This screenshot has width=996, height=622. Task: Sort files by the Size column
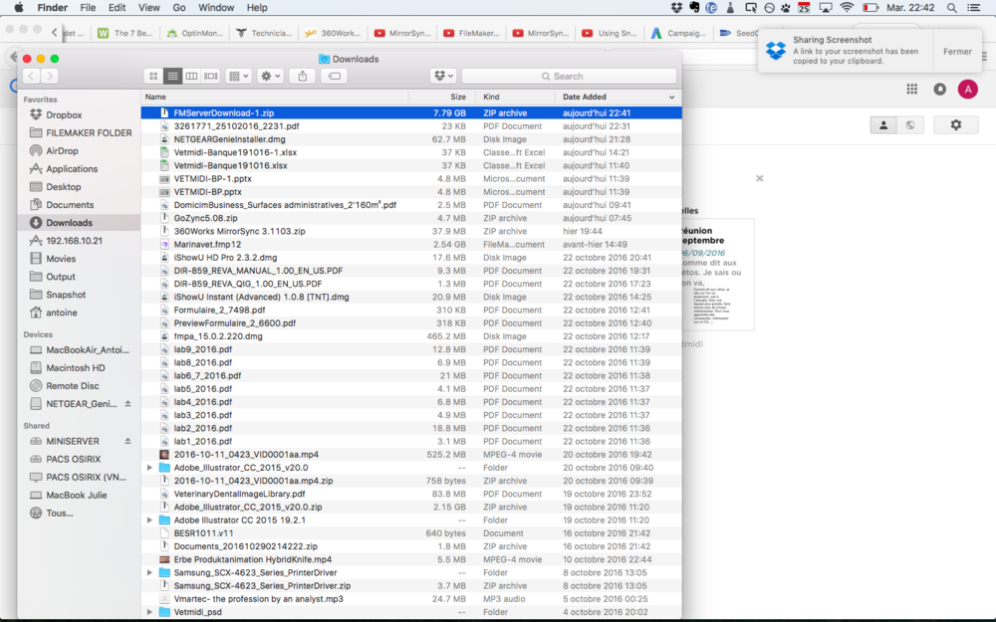coord(457,98)
